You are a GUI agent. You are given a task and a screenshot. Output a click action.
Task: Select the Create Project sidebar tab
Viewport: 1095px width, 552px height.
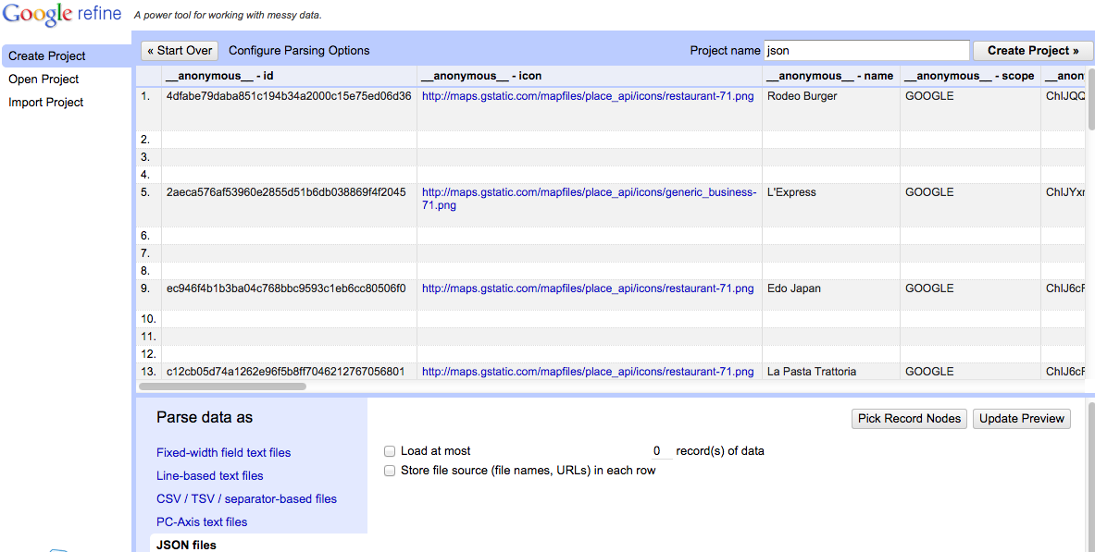point(47,56)
